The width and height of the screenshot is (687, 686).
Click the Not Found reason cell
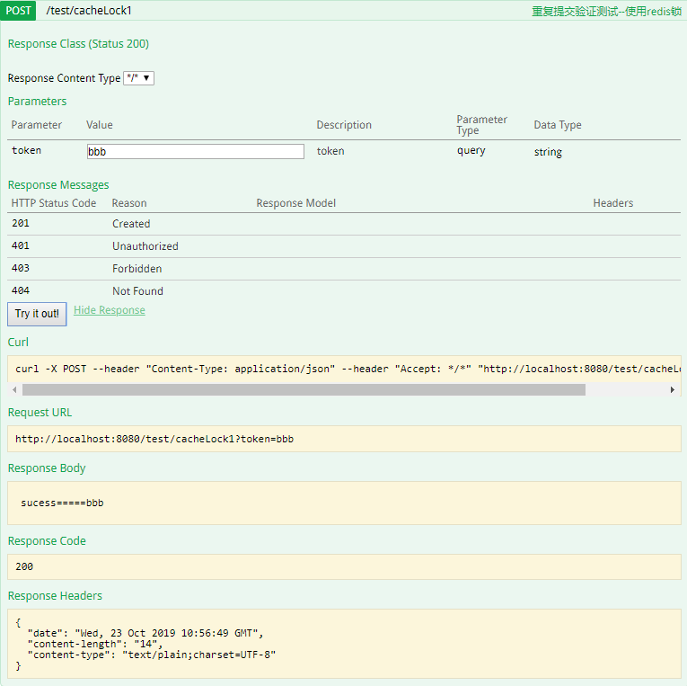tap(137, 290)
